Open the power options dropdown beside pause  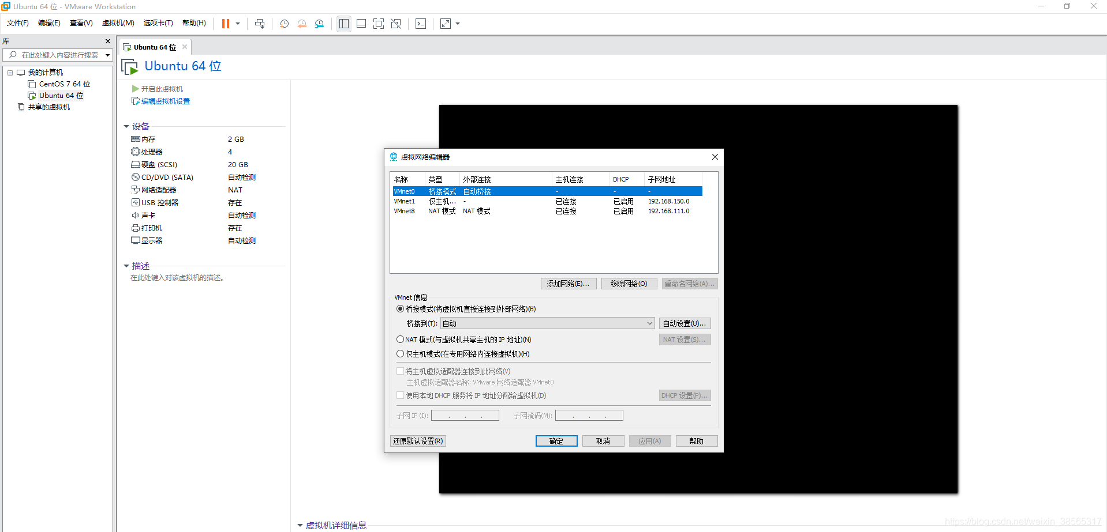click(x=238, y=24)
